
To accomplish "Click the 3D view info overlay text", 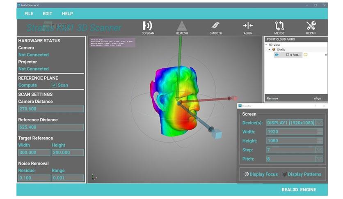I will (112, 42).
